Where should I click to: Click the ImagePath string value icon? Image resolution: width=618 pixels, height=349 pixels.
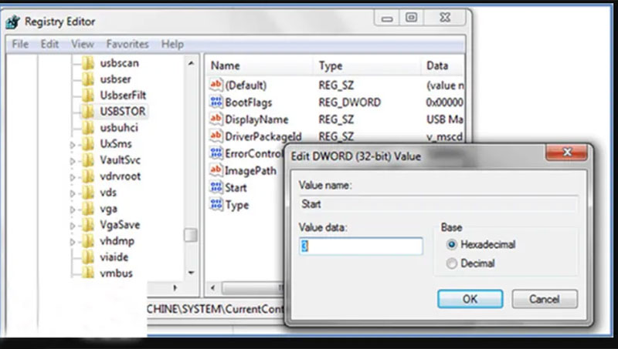click(x=216, y=170)
